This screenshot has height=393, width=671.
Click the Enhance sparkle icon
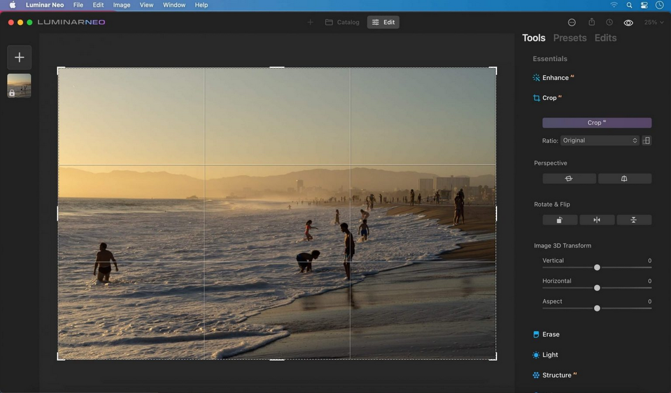tap(536, 78)
